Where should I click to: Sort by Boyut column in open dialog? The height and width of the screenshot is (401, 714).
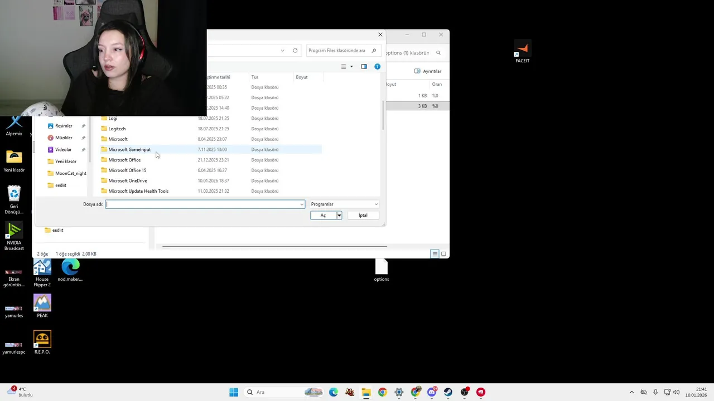coord(302,77)
